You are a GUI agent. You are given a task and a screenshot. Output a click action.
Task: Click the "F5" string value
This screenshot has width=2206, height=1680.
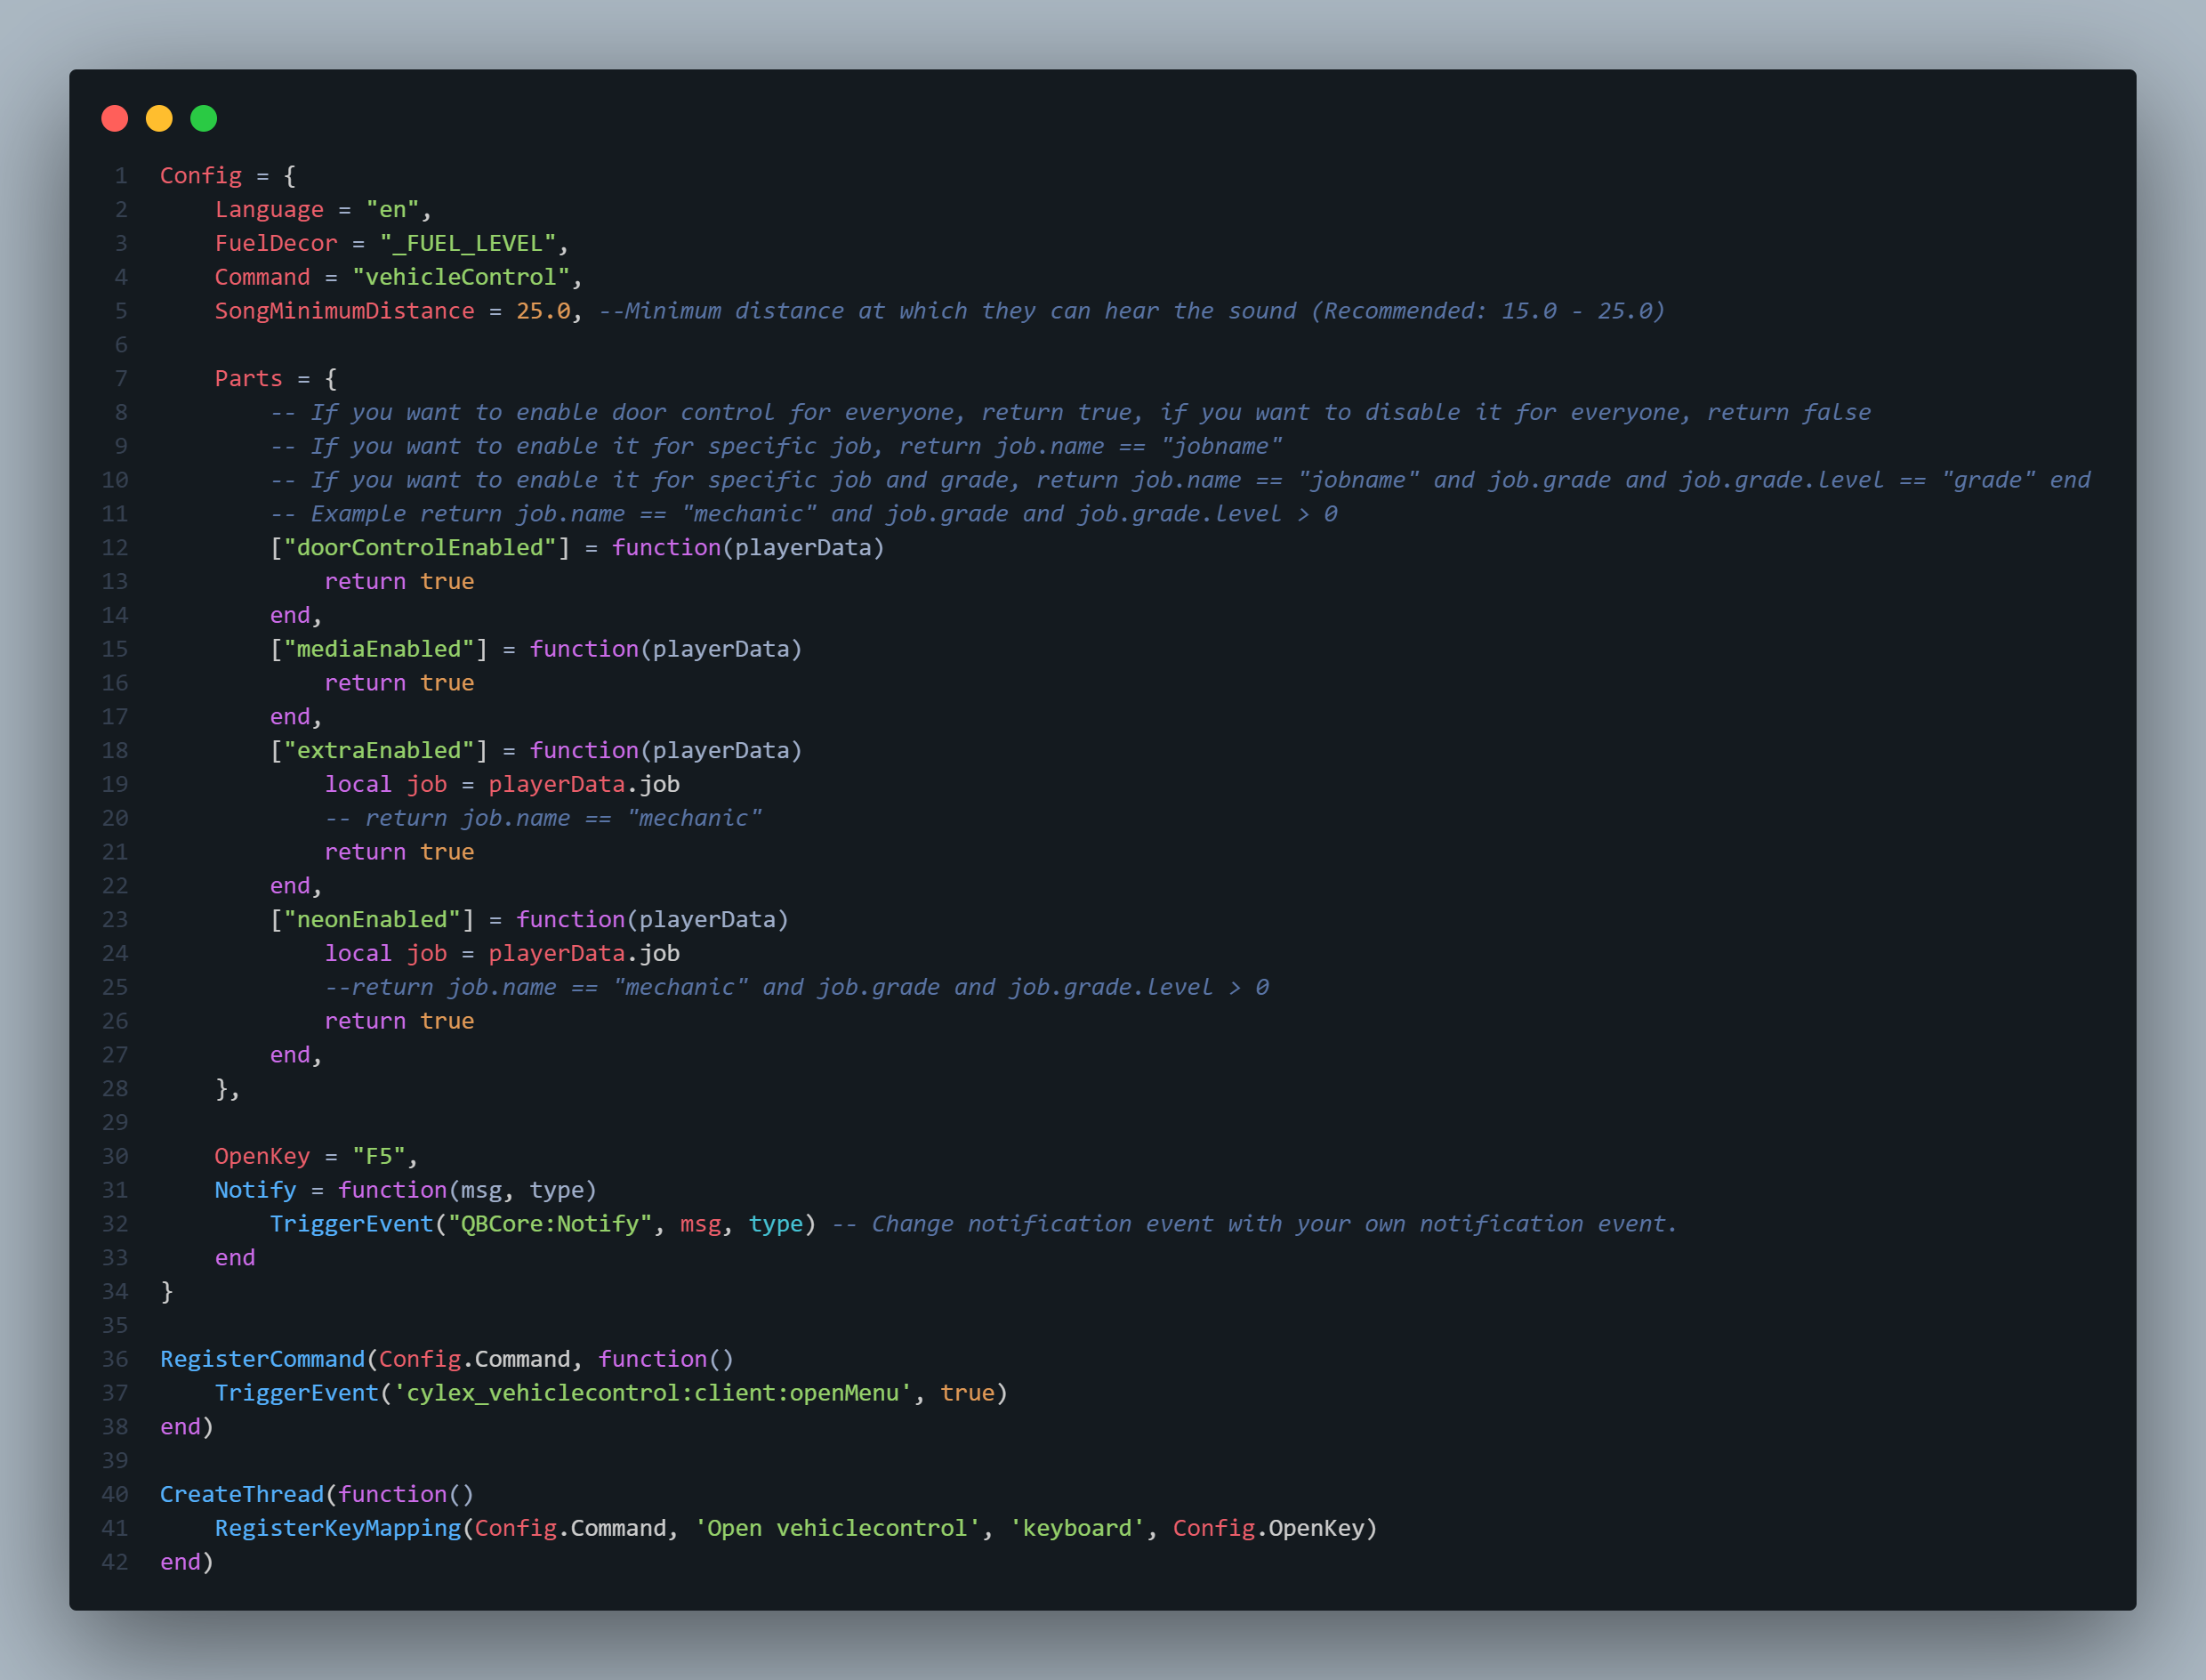379,1157
